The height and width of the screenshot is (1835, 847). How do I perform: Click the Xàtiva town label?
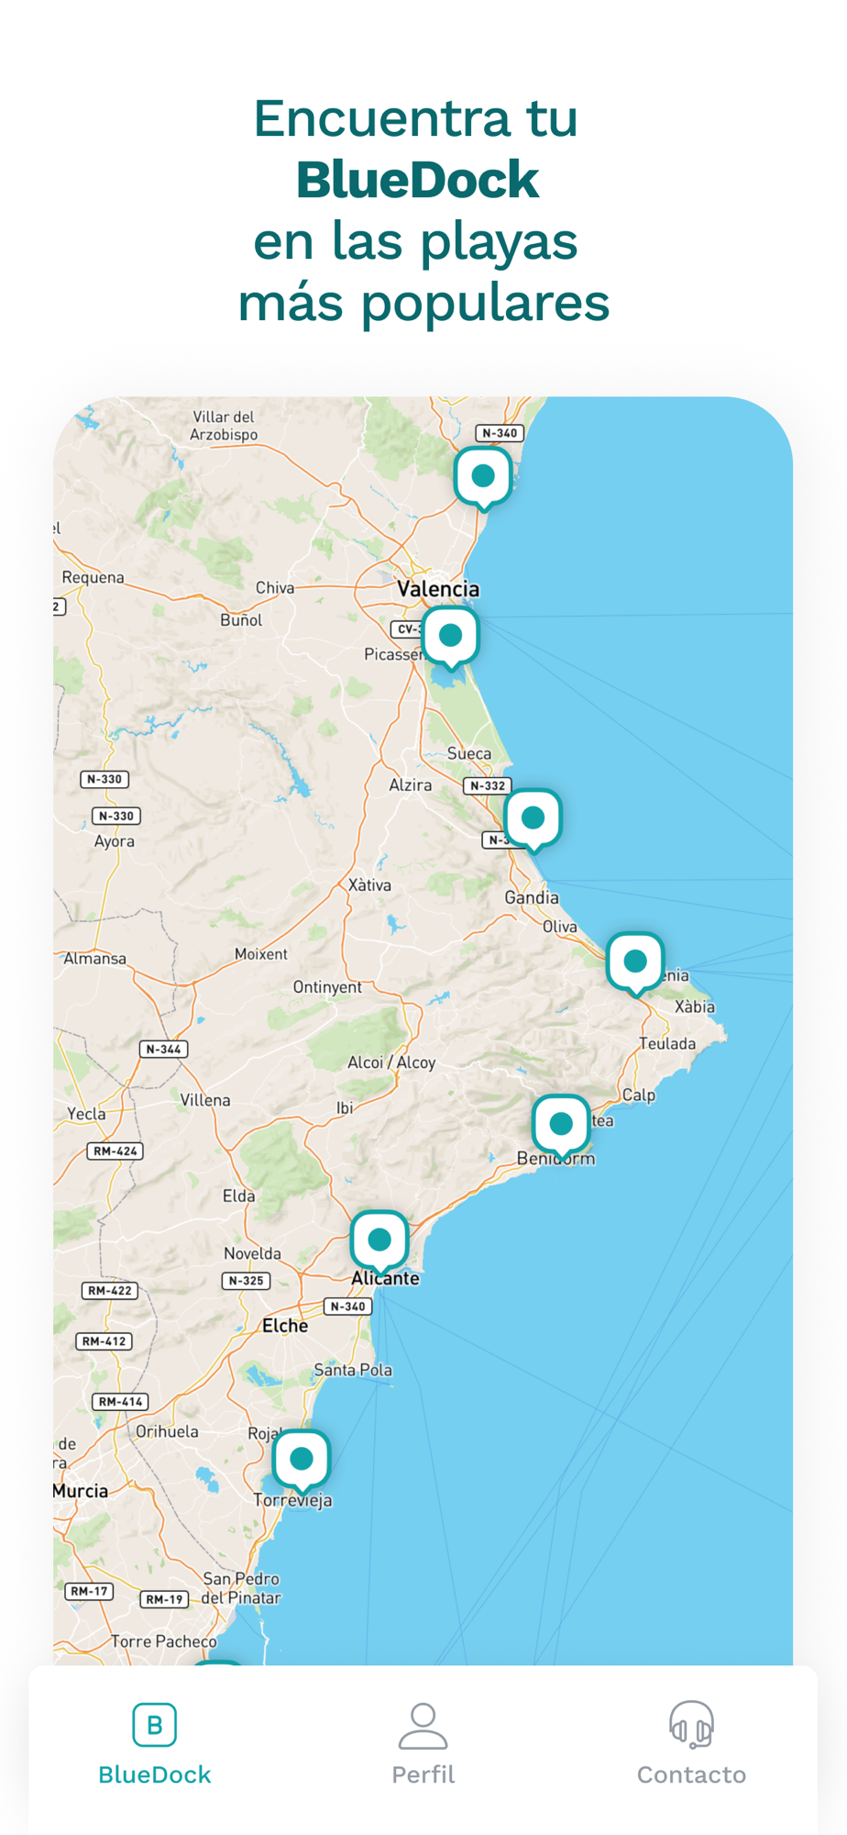[x=369, y=885]
